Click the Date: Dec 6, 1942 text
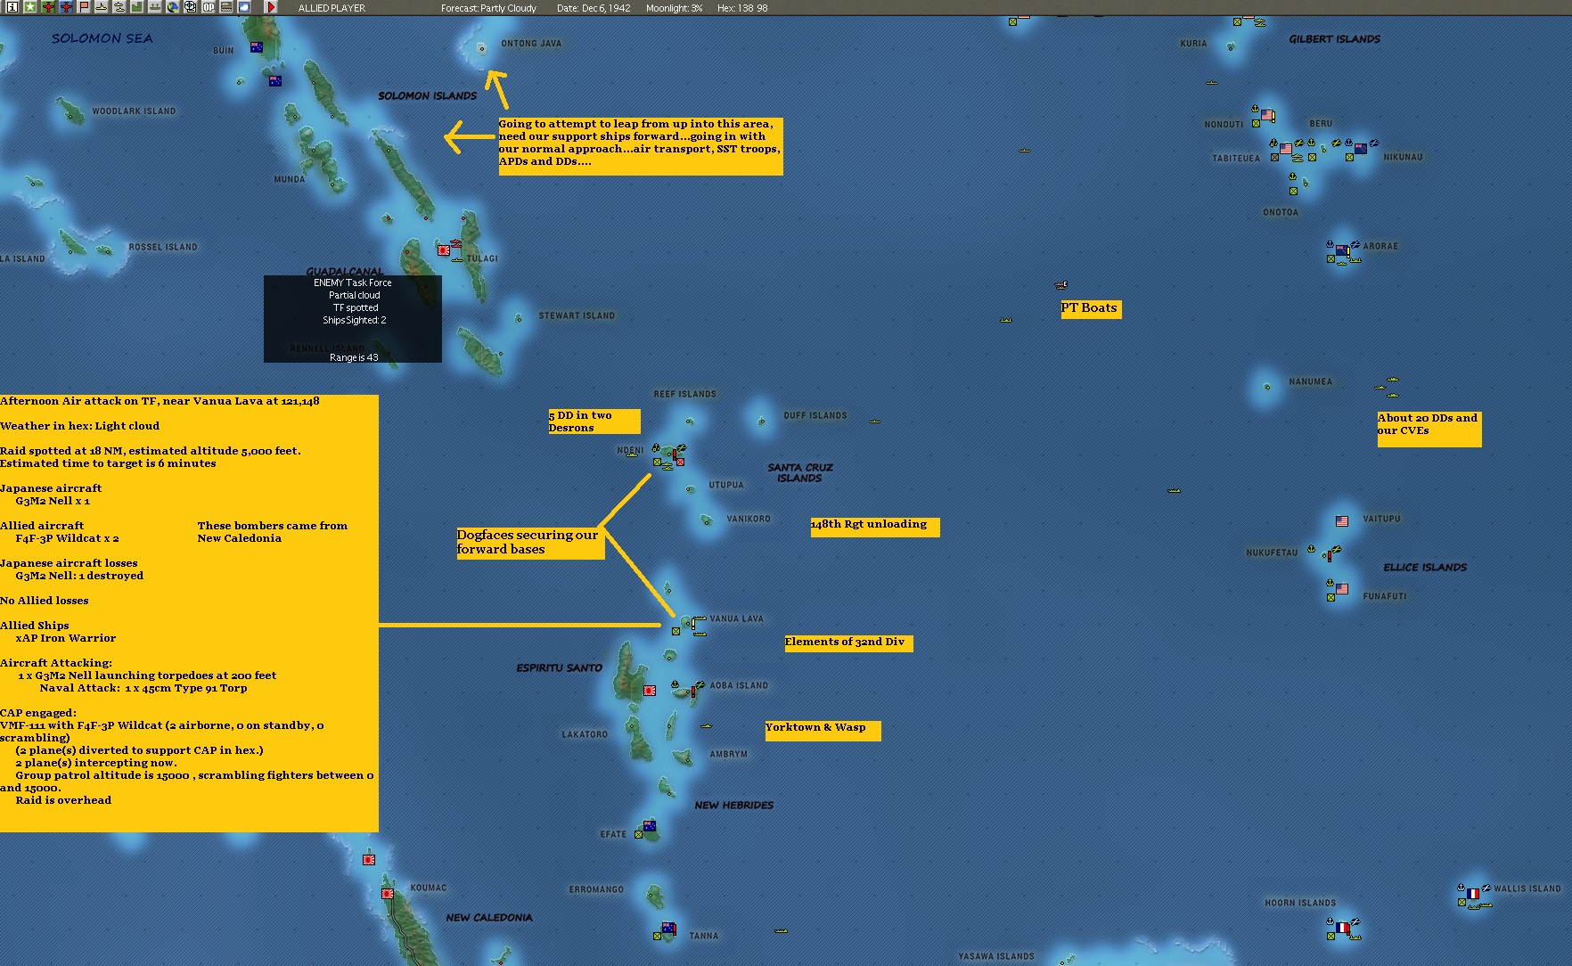Screen dimensions: 1572x966 pos(594,8)
